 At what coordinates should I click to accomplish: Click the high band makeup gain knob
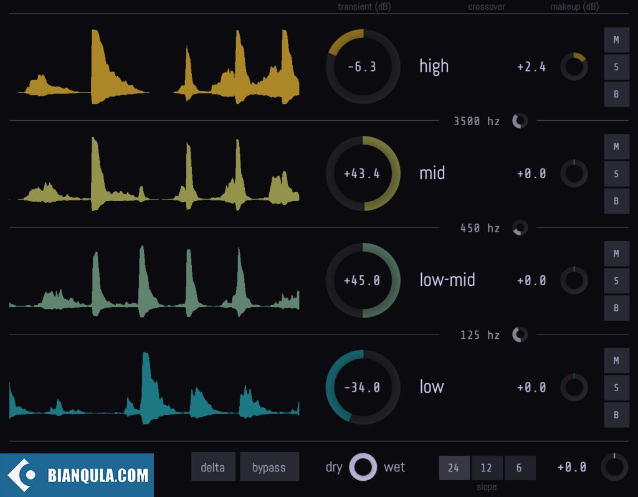(574, 66)
